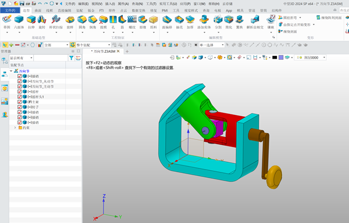Pick the 筋 (Rib) tool
Image resolution: width=349 pixels, height=223 pixels.
click(x=122, y=22)
